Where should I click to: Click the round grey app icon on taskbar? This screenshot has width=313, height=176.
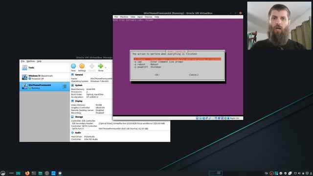coord(47,173)
